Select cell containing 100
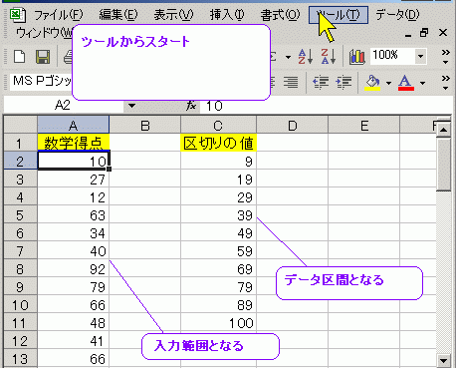The image size is (456, 368). tap(218, 323)
